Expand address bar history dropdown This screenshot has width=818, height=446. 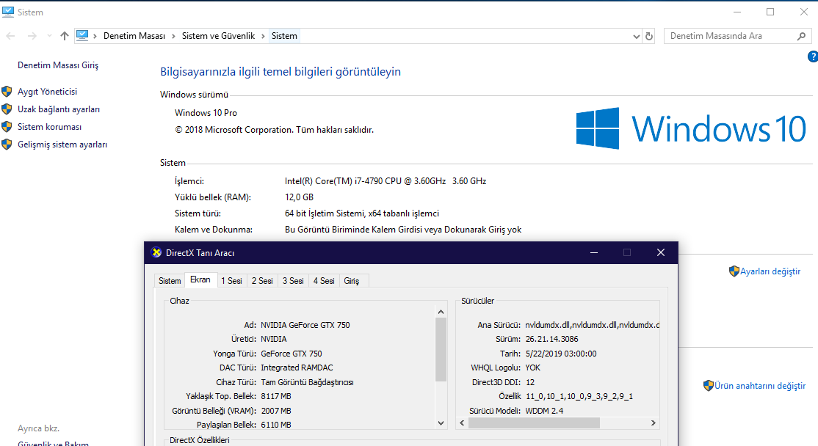[x=636, y=37]
